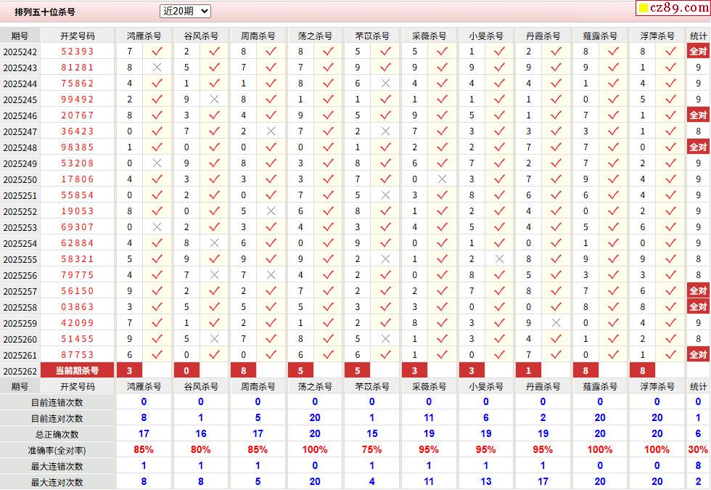Click the X mark in row 2025253 under 鸿雁杀号
This screenshot has height=490, width=711.
click(157, 226)
